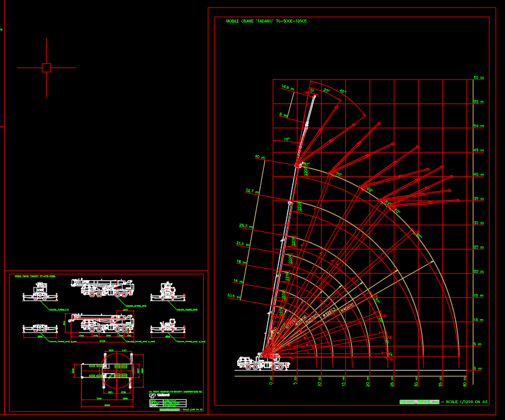Select the 10,6 m boom length label
This screenshot has height=420, width=505.
coord(234,296)
